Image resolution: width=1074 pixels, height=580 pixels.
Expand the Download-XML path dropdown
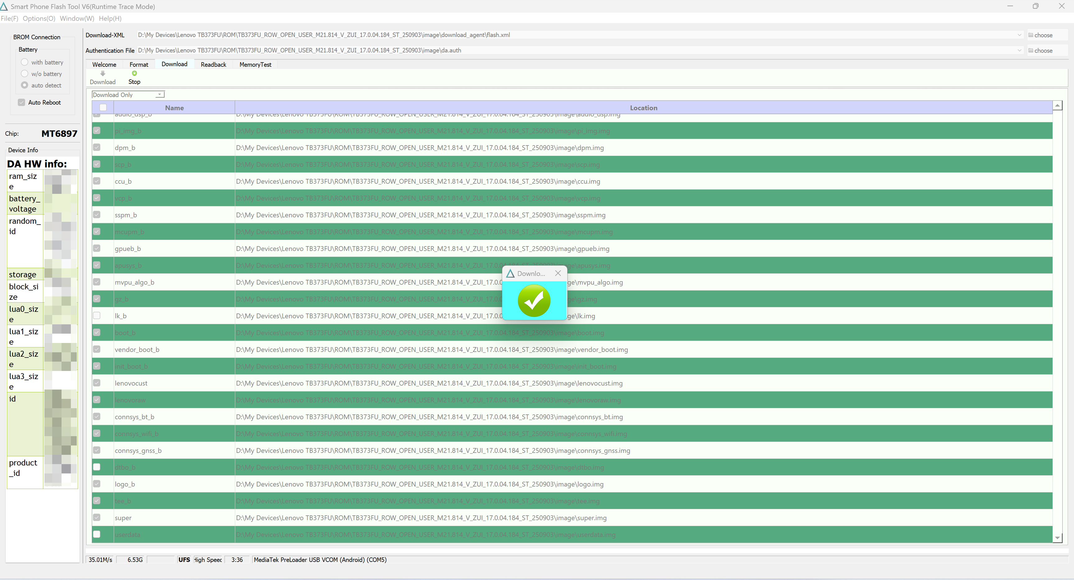click(x=1019, y=35)
